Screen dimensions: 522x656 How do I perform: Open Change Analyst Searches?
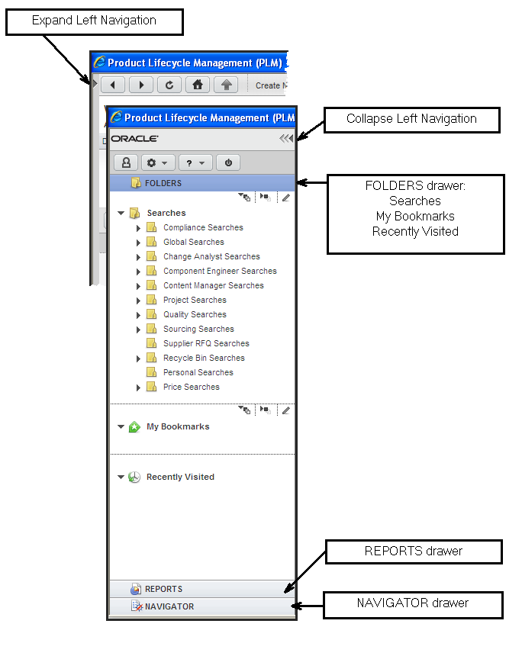211,256
